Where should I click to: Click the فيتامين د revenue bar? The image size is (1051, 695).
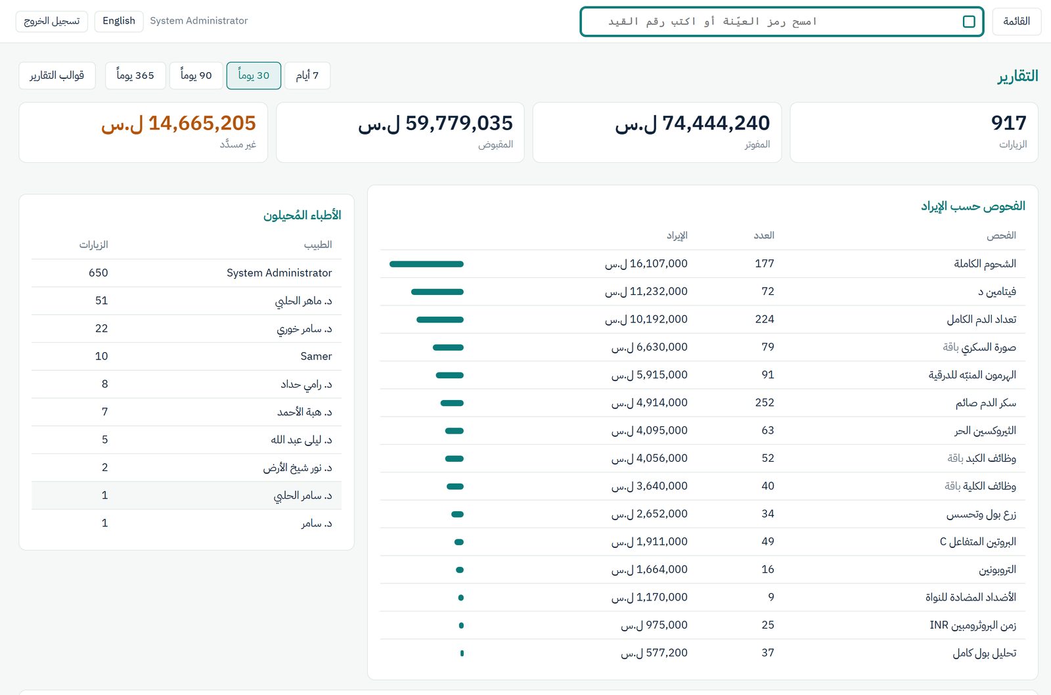click(437, 292)
